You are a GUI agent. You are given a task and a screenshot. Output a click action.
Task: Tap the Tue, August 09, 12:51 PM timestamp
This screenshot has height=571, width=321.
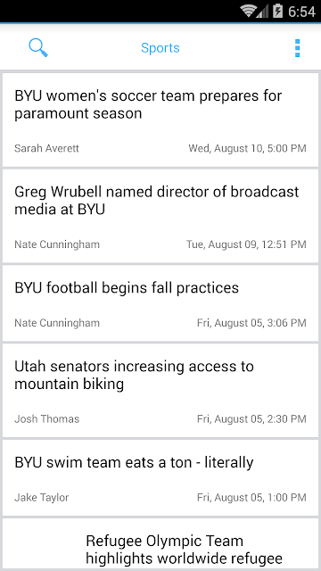click(x=246, y=244)
